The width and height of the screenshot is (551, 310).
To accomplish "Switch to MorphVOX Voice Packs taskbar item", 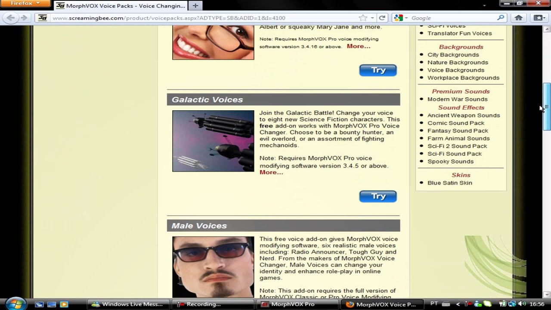I will [382, 304].
